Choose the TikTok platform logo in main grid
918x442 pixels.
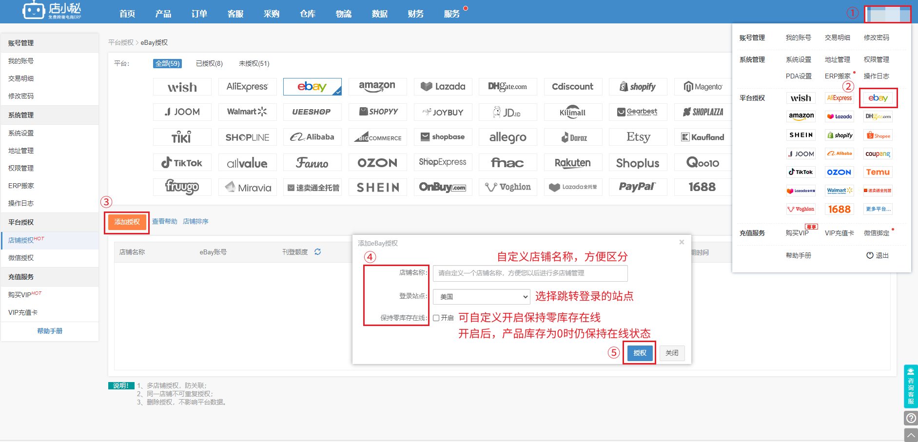(182, 162)
